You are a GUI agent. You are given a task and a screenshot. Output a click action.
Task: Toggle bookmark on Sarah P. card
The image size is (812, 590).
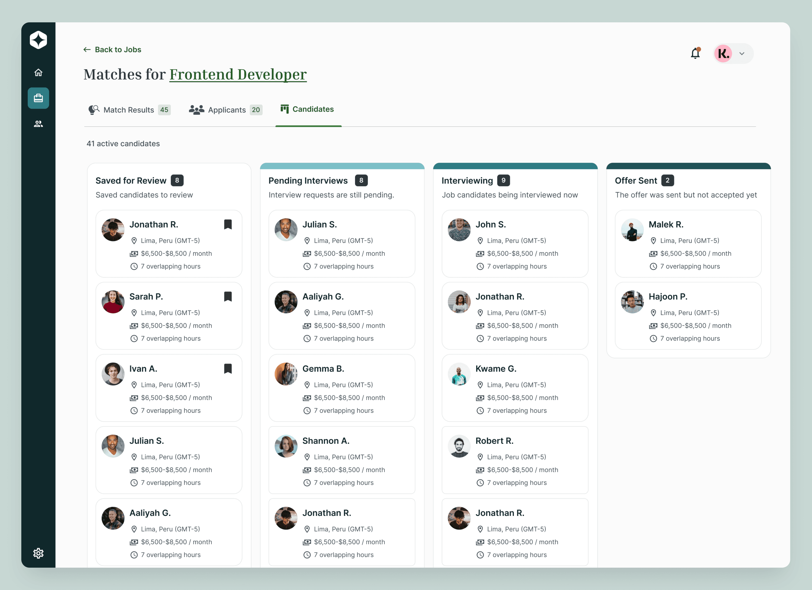click(228, 297)
